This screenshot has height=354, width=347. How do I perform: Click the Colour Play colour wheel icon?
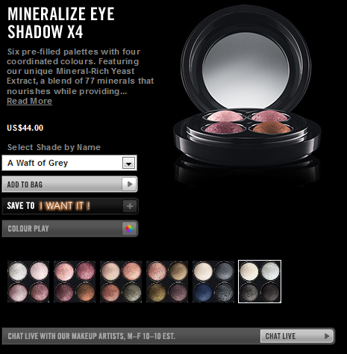[129, 229]
